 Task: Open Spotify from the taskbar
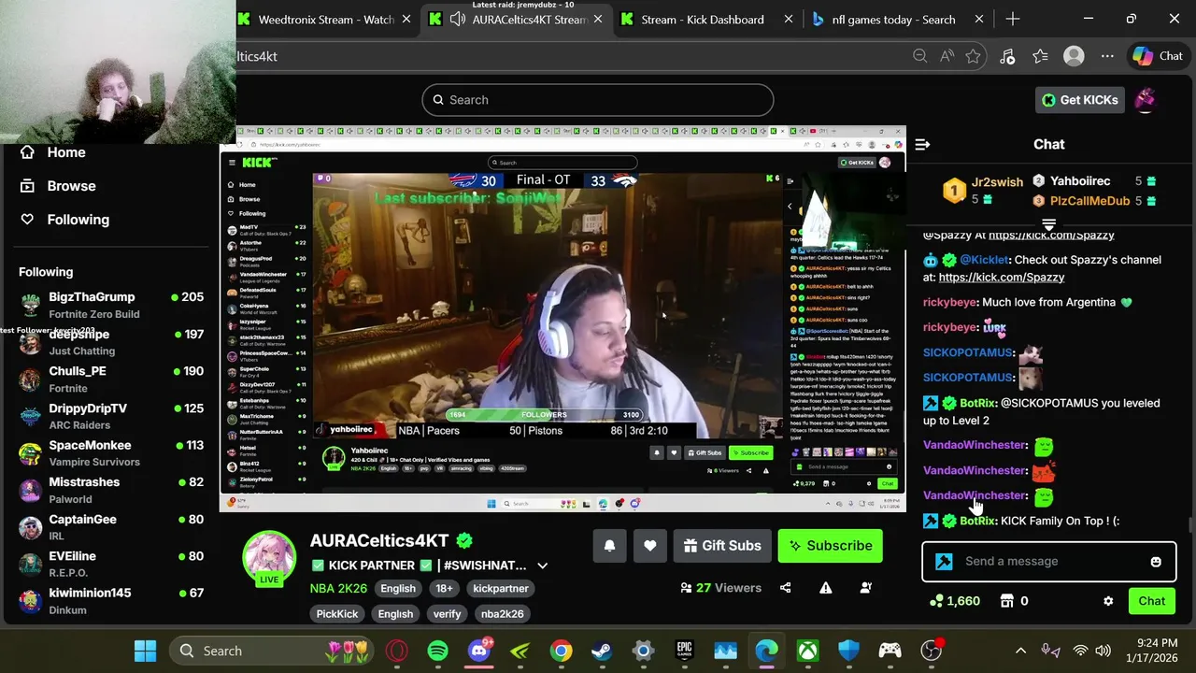click(x=438, y=651)
